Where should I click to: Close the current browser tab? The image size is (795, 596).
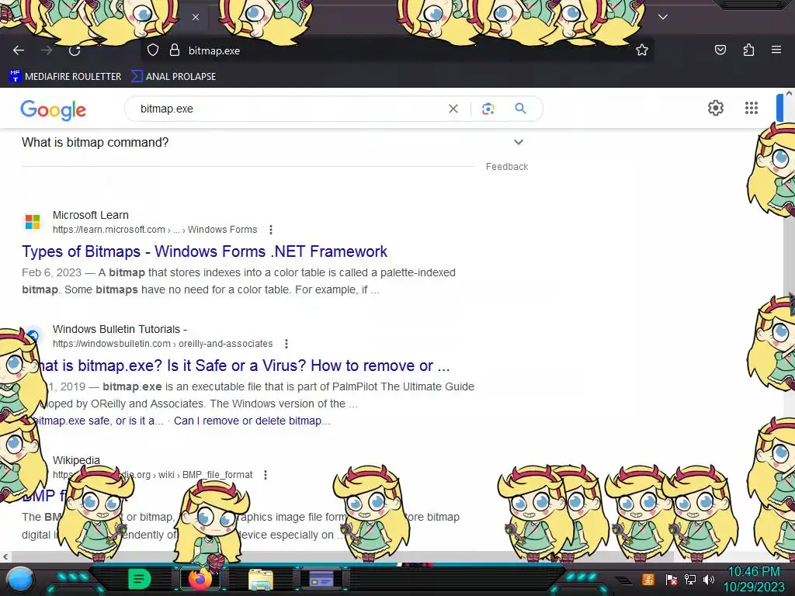pyautogui.click(x=196, y=17)
